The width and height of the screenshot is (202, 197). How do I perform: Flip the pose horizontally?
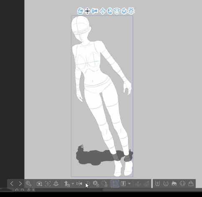coord(79,184)
